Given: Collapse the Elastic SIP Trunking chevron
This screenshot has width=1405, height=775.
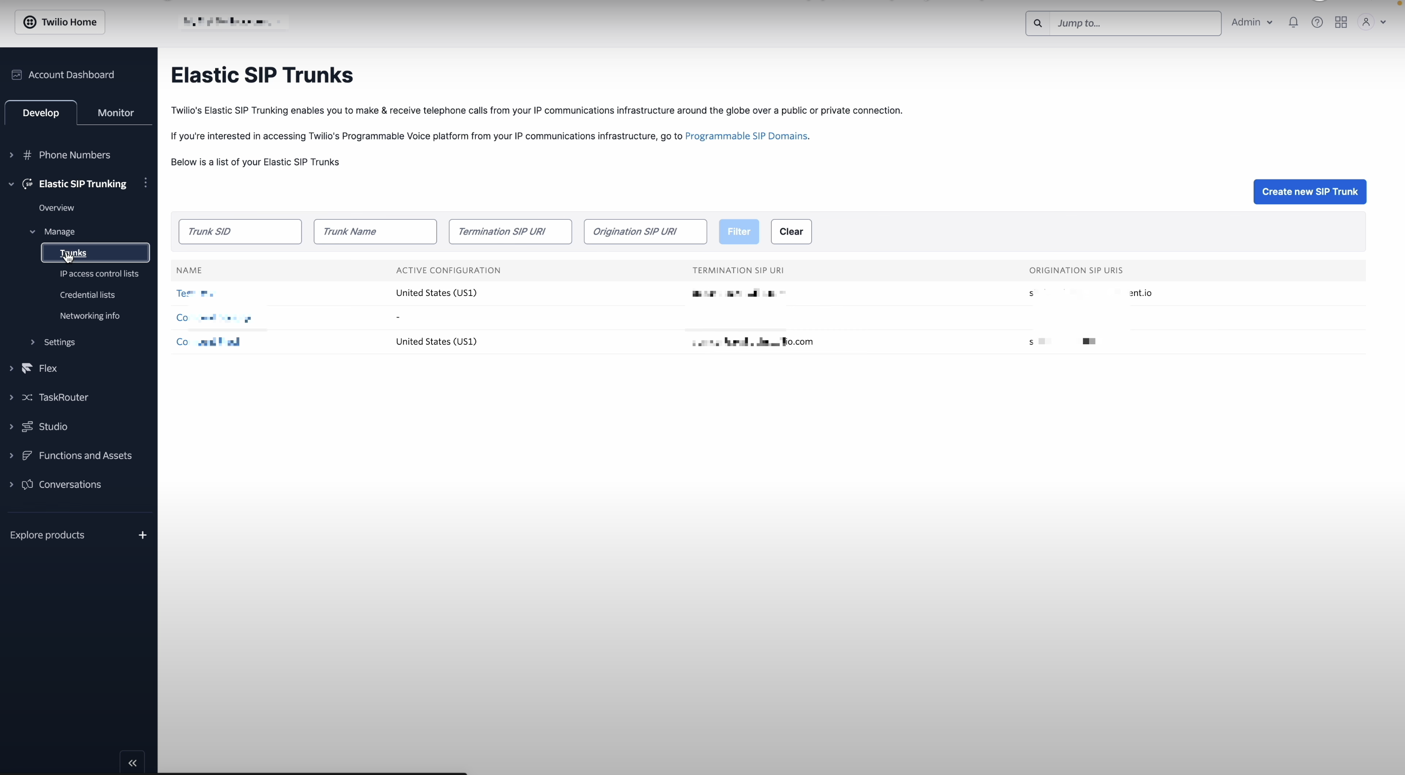Looking at the screenshot, I should point(12,184).
